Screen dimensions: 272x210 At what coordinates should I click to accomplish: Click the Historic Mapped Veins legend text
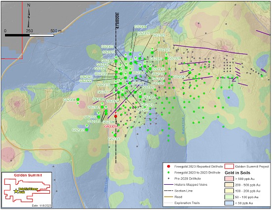click(x=191, y=184)
